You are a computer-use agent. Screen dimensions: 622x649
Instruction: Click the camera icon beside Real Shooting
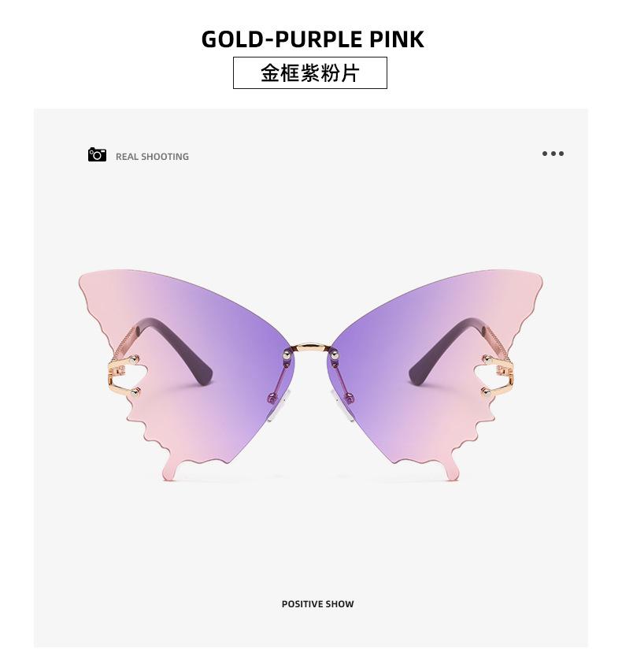97,154
